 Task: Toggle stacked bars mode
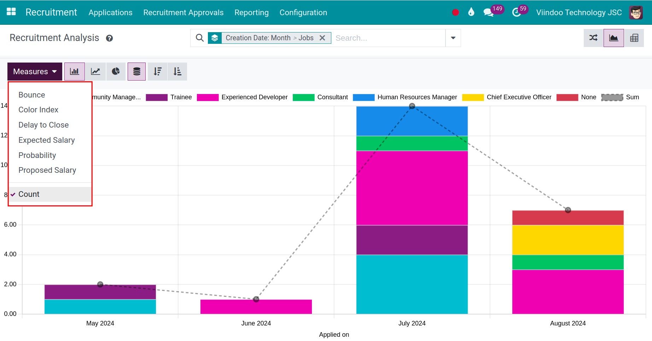point(136,71)
